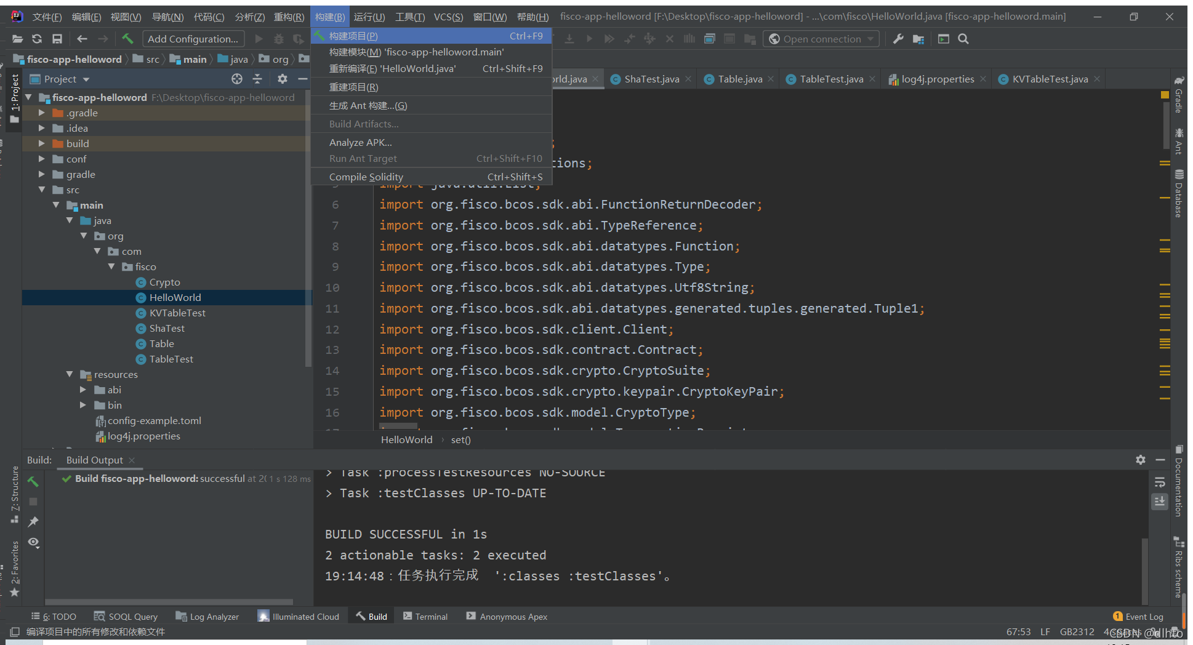Click the LF line separator in the status bar
Screen dimensions: 1193x645
pyautogui.click(x=1045, y=632)
